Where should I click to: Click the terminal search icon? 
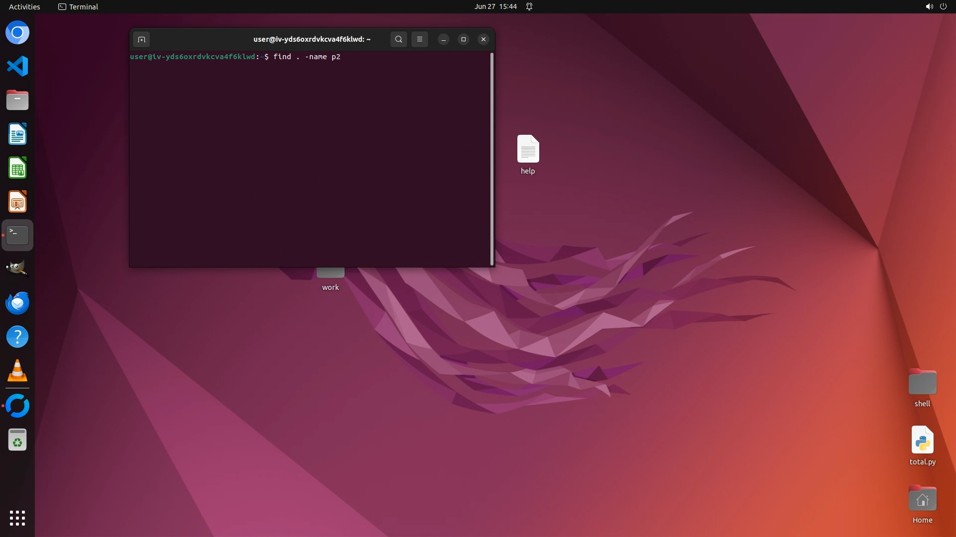[x=398, y=39]
